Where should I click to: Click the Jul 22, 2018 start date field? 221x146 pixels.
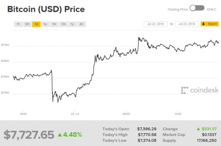point(156,24)
